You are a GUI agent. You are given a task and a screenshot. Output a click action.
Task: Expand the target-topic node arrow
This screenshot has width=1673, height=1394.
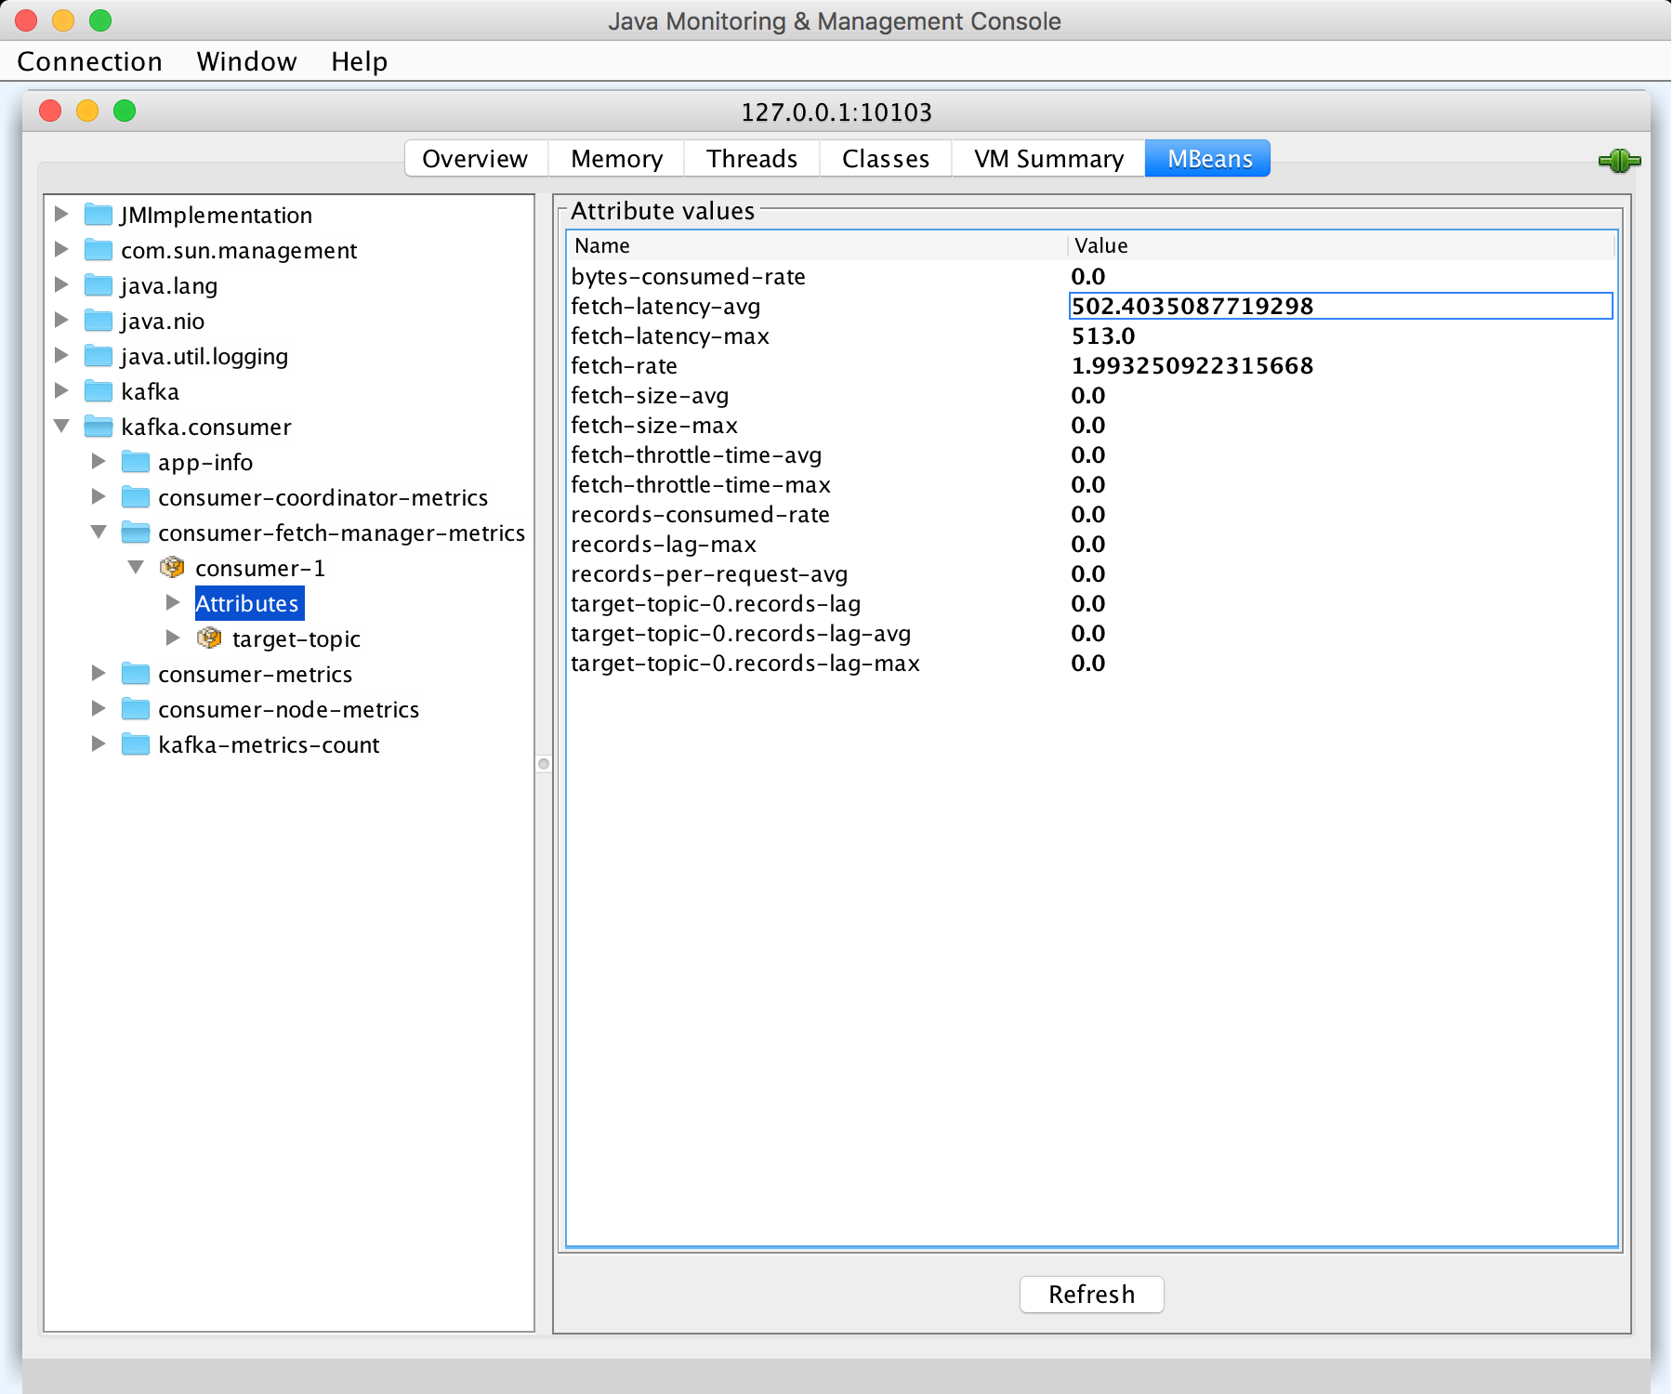coord(173,638)
